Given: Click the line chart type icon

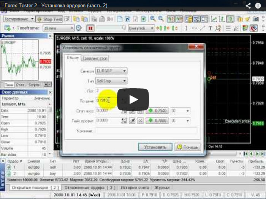Looking at the screenshot, I should [214, 19].
